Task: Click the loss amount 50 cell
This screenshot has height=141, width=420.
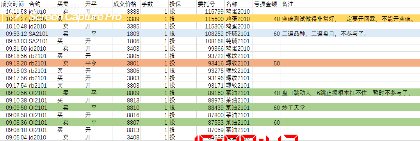Action: coord(267,63)
